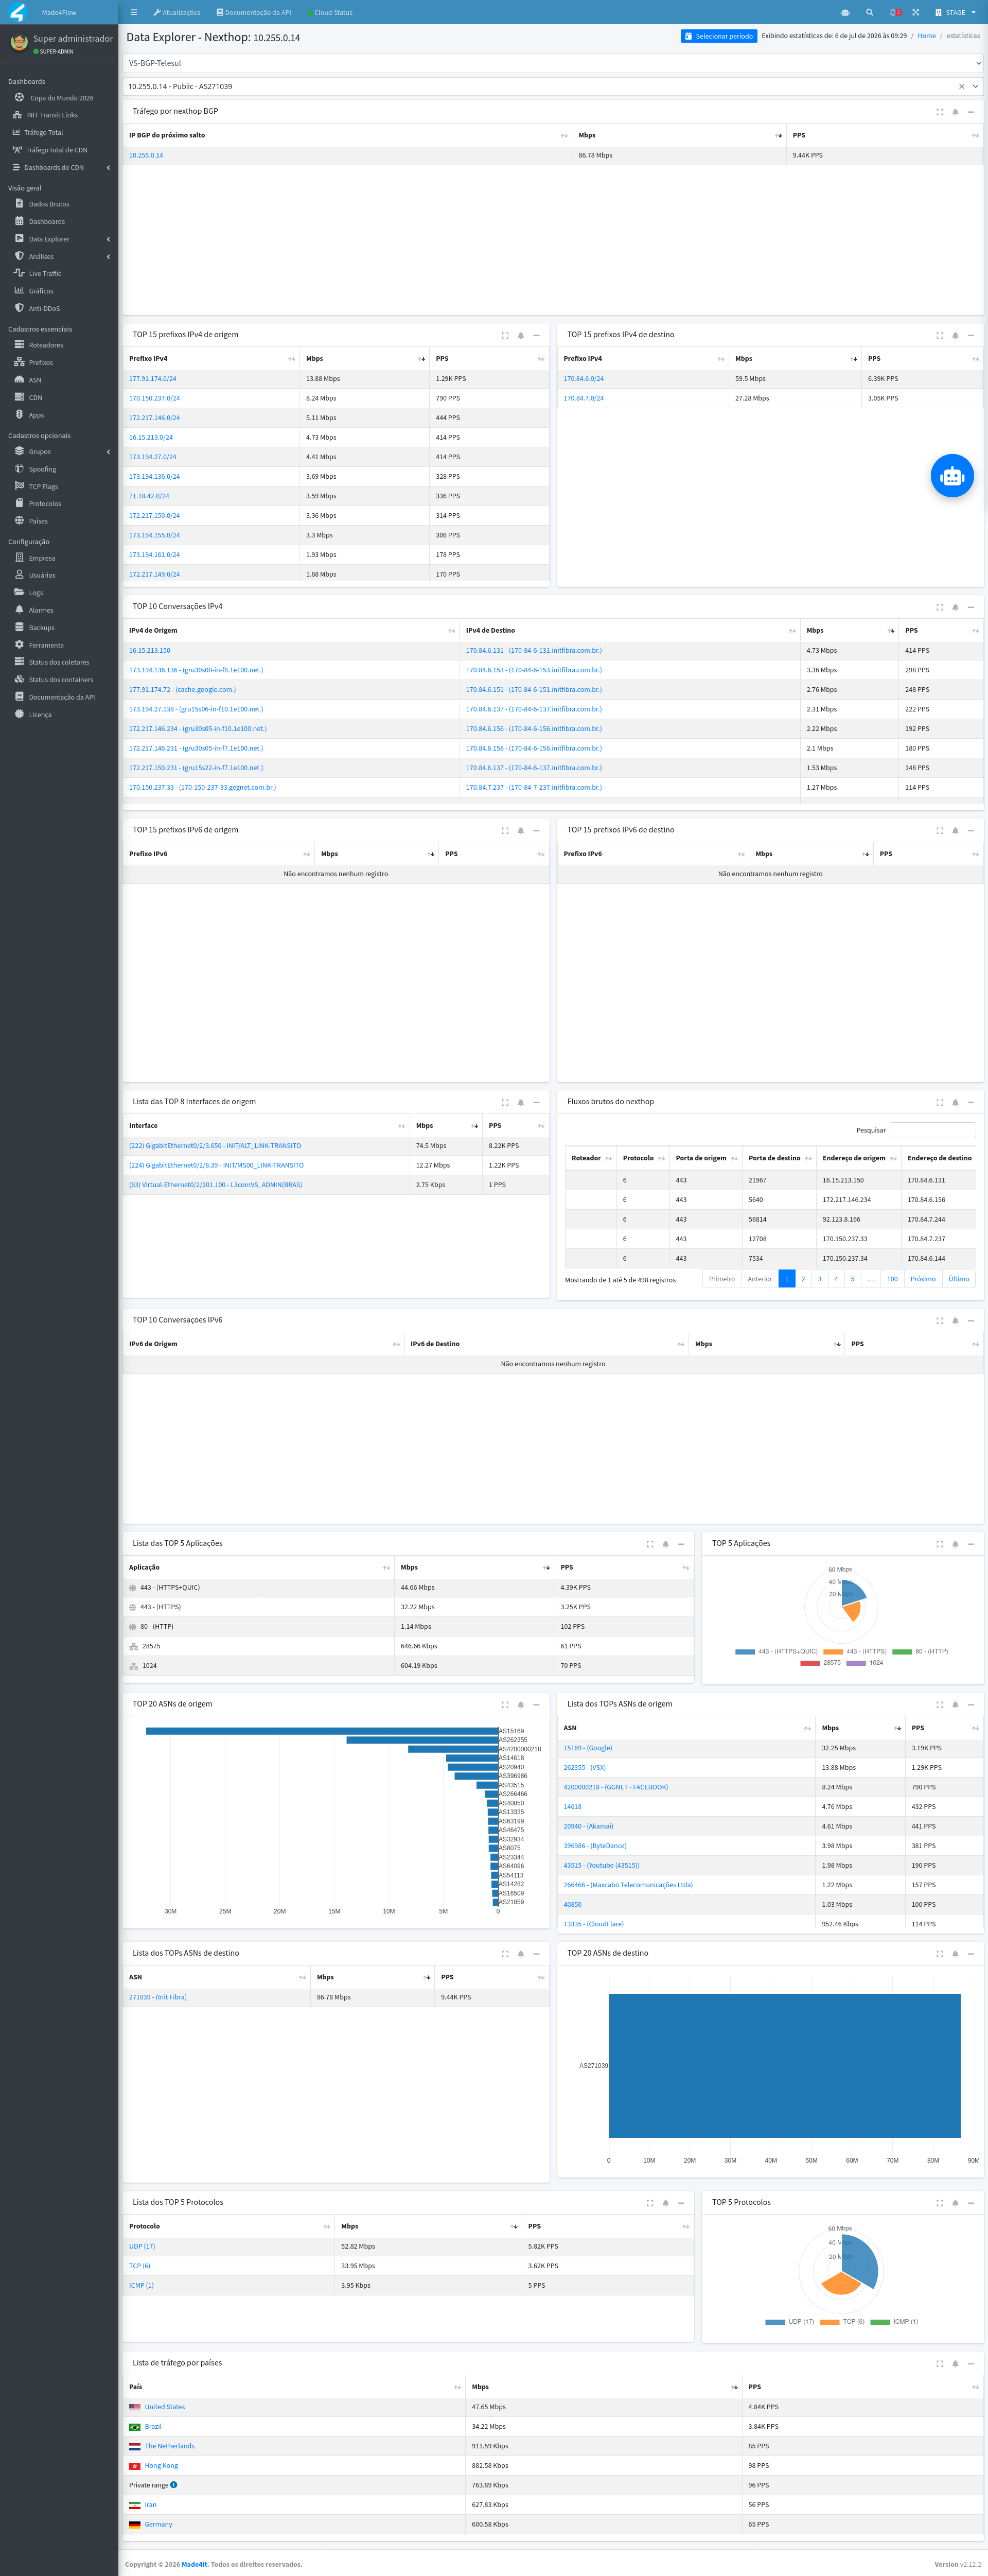Open Roteadores in sidebar
Viewport: 988px width, 2576px height.
[x=59, y=345]
